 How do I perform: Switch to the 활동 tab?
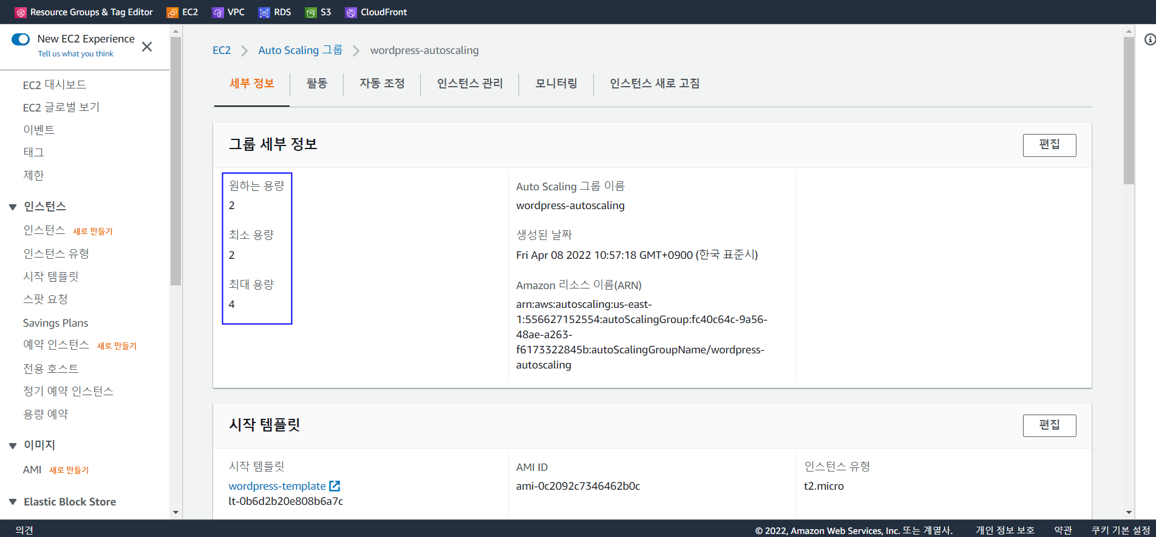[x=317, y=84]
